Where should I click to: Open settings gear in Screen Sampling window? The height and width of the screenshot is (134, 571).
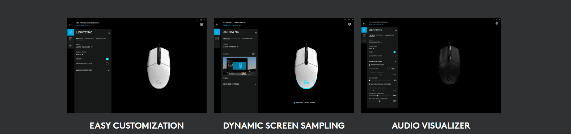click(x=350, y=24)
